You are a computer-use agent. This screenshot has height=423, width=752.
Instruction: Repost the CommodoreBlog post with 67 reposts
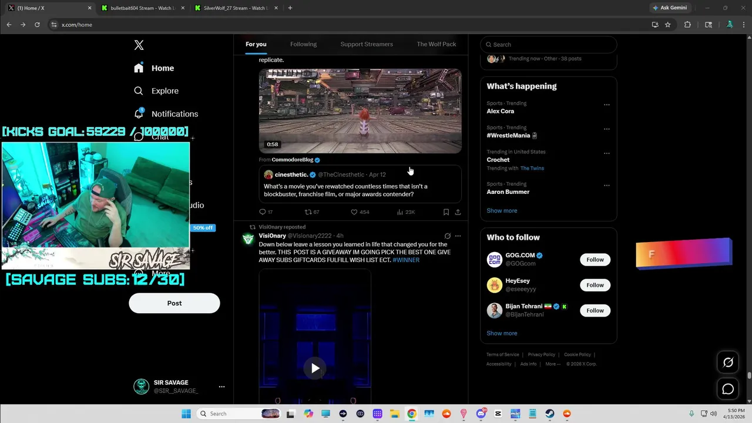[312, 212]
